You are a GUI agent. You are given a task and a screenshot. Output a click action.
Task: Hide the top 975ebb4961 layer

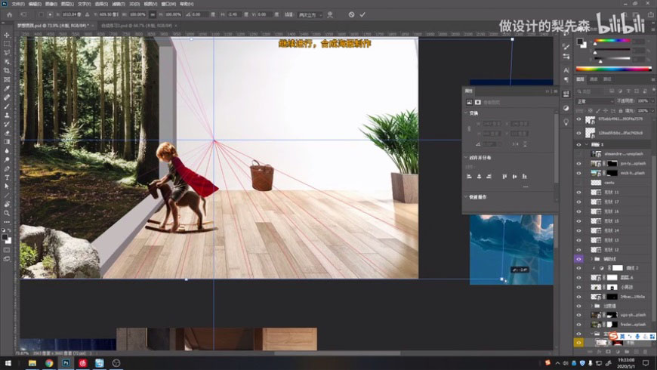578,119
